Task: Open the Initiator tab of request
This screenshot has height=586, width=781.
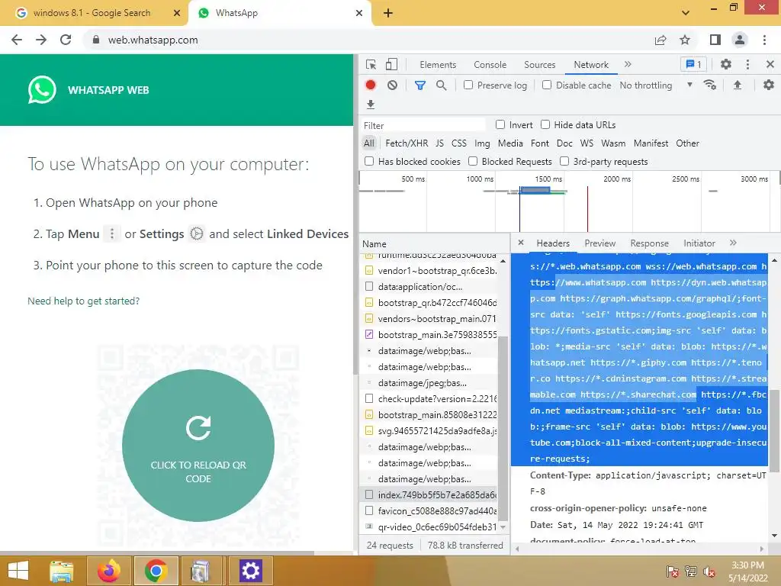Action: click(x=699, y=243)
